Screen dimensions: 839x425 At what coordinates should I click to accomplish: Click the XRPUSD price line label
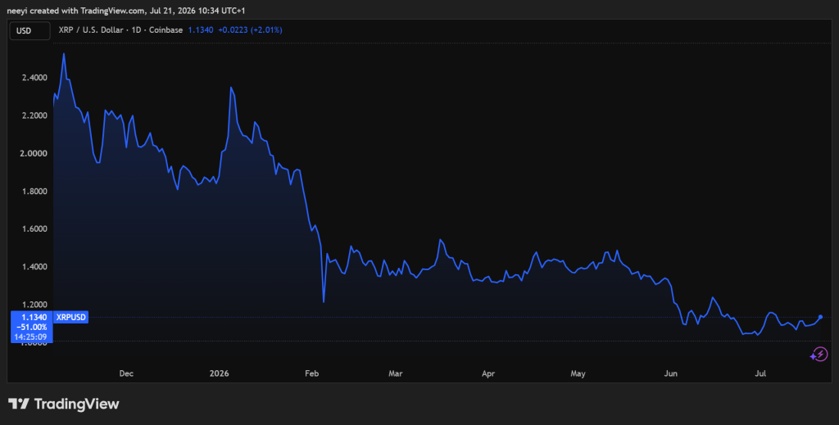[70, 317]
